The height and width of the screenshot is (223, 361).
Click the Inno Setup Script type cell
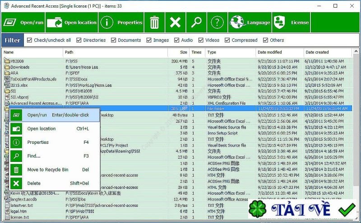coord(222,133)
